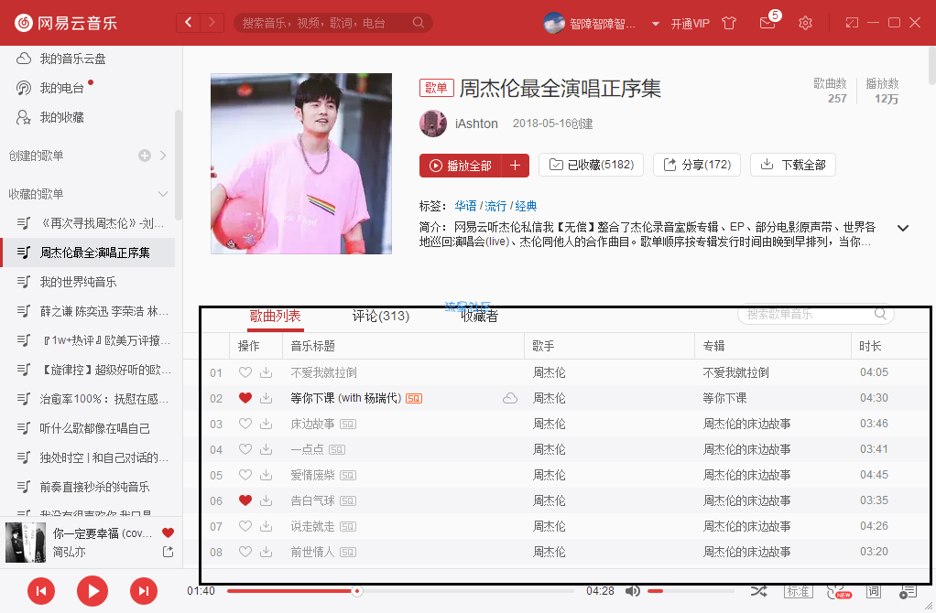Switch to 评论(313) tab
Viewport: 936px width, 613px height.
click(x=381, y=316)
